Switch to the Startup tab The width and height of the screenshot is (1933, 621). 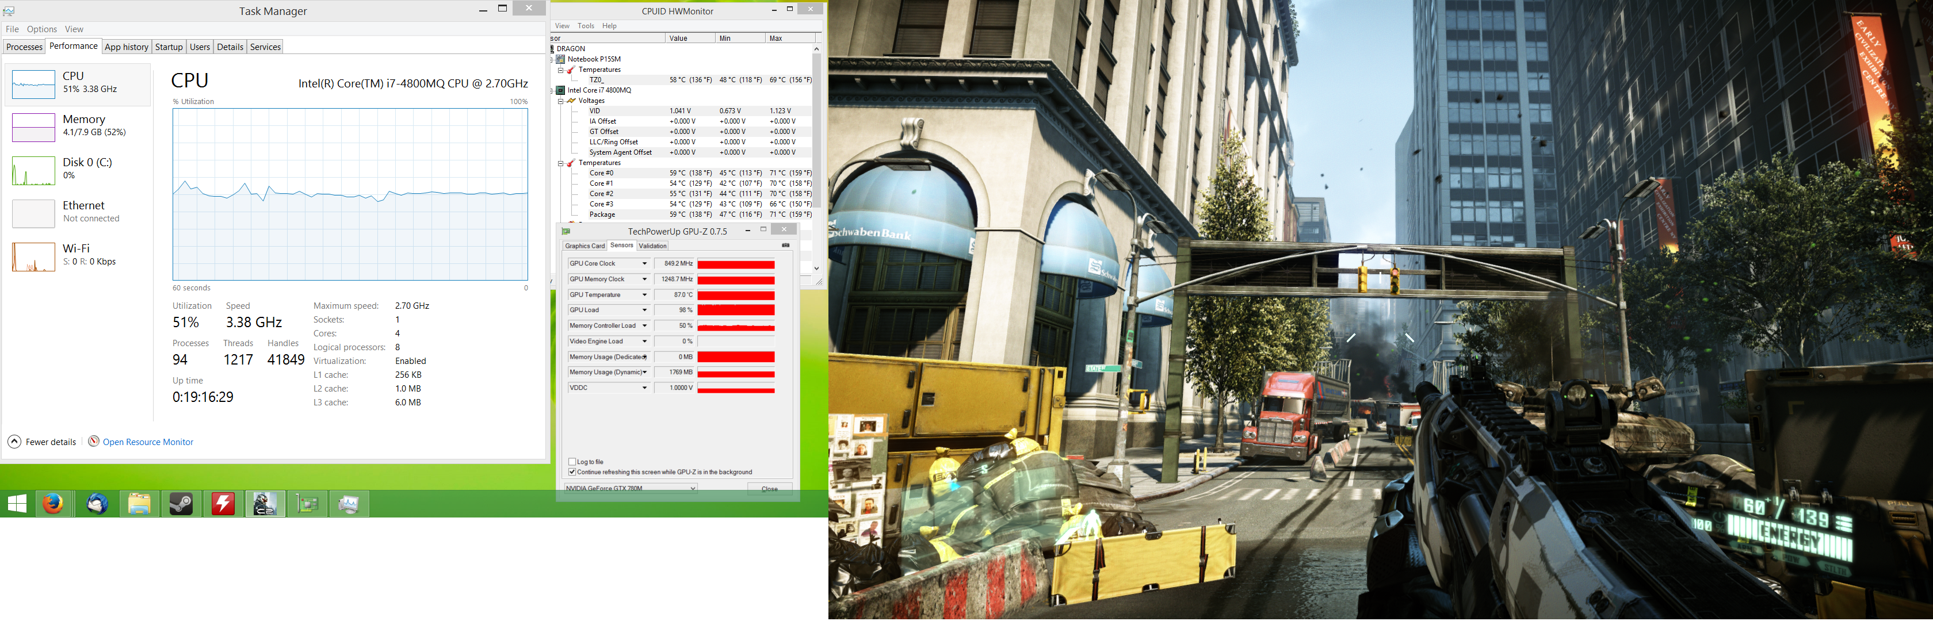(x=169, y=47)
